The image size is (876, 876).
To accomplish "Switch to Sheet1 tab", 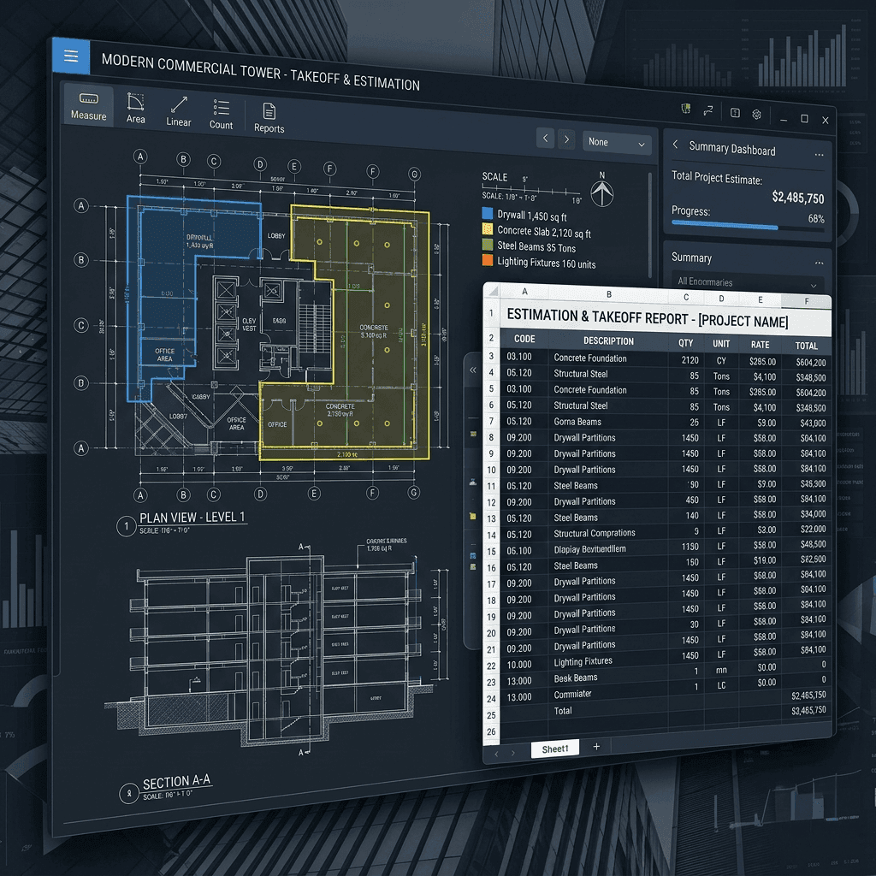I will click(x=554, y=749).
